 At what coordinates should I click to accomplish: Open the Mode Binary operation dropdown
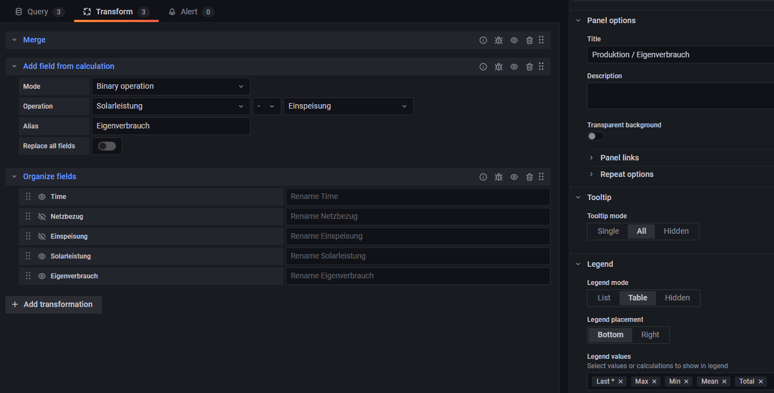pos(170,87)
